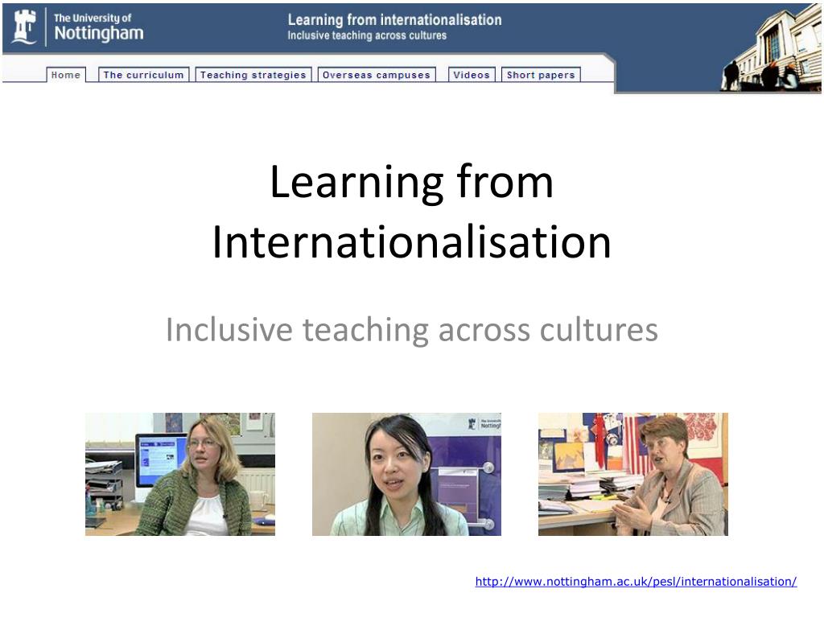The width and height of the screenshot is (824, 618).
Task: Click the University of Nottingham castle logo
Action: pyautogui.click(x=25, y=27)
